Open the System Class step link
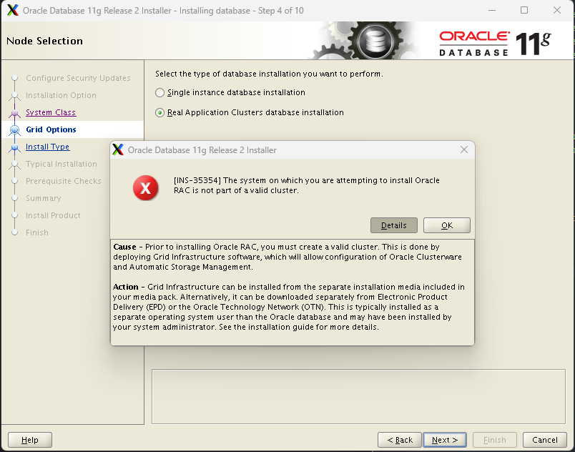The width and height of the screenshot is (575, 452). (x=51, y=112)
